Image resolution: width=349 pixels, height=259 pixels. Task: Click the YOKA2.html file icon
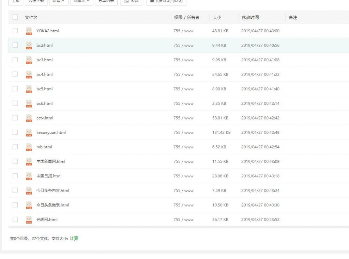(29, 31)
